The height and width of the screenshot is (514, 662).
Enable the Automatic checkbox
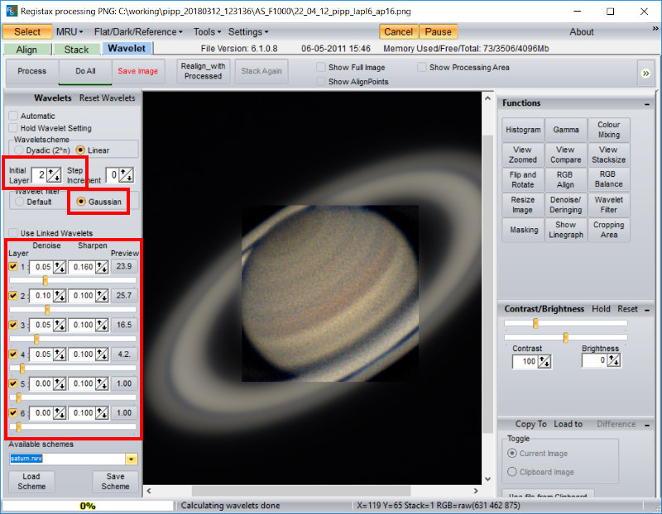point(13,117)
